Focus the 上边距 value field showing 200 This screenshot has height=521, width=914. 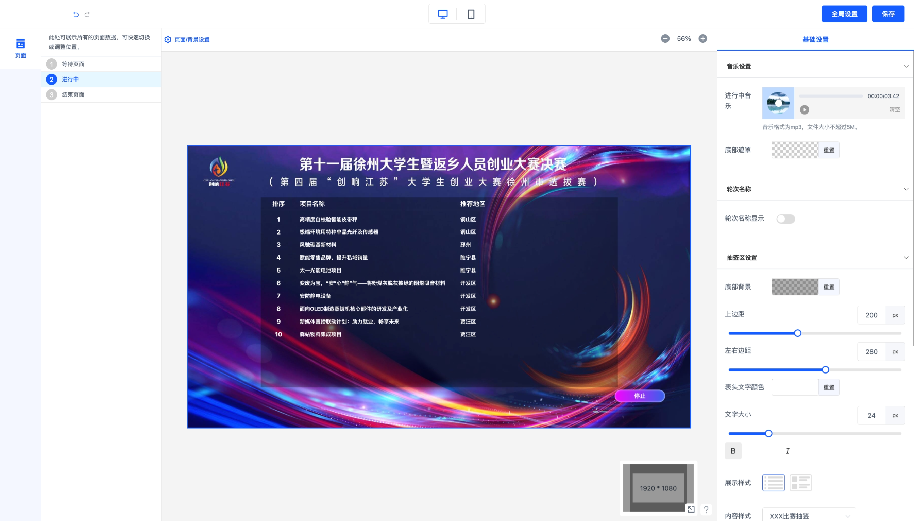coord(871,315)
